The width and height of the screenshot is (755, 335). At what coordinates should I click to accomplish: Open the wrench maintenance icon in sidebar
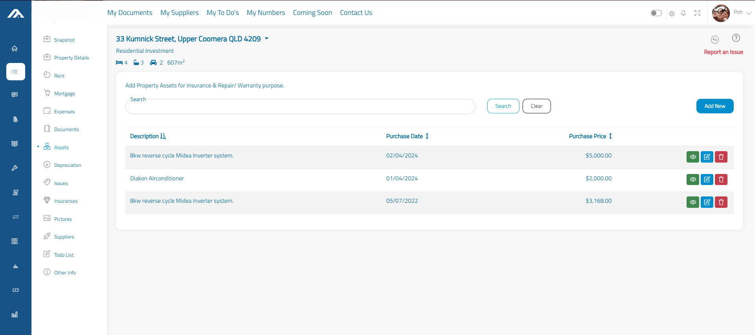tap(15, 168)
